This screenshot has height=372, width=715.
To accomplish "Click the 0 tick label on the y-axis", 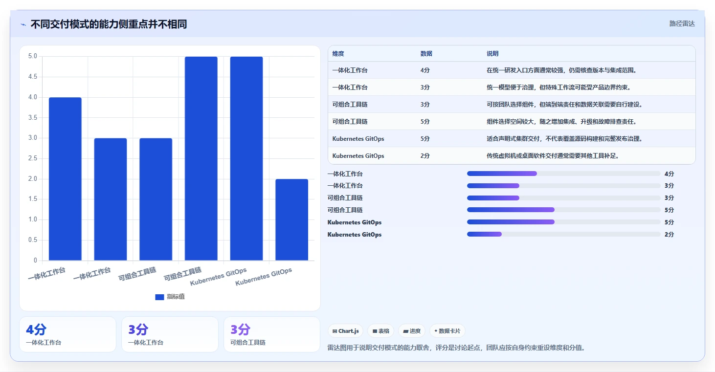I will [x=35, y=261].
